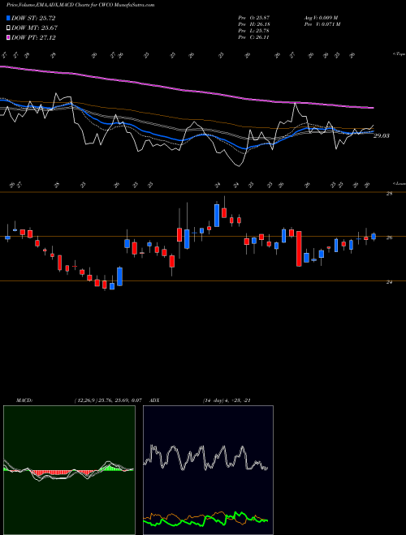This screenshot has width=406, height=535.
Task: Click the 26 price axis label
Action: tap(389, 238)
